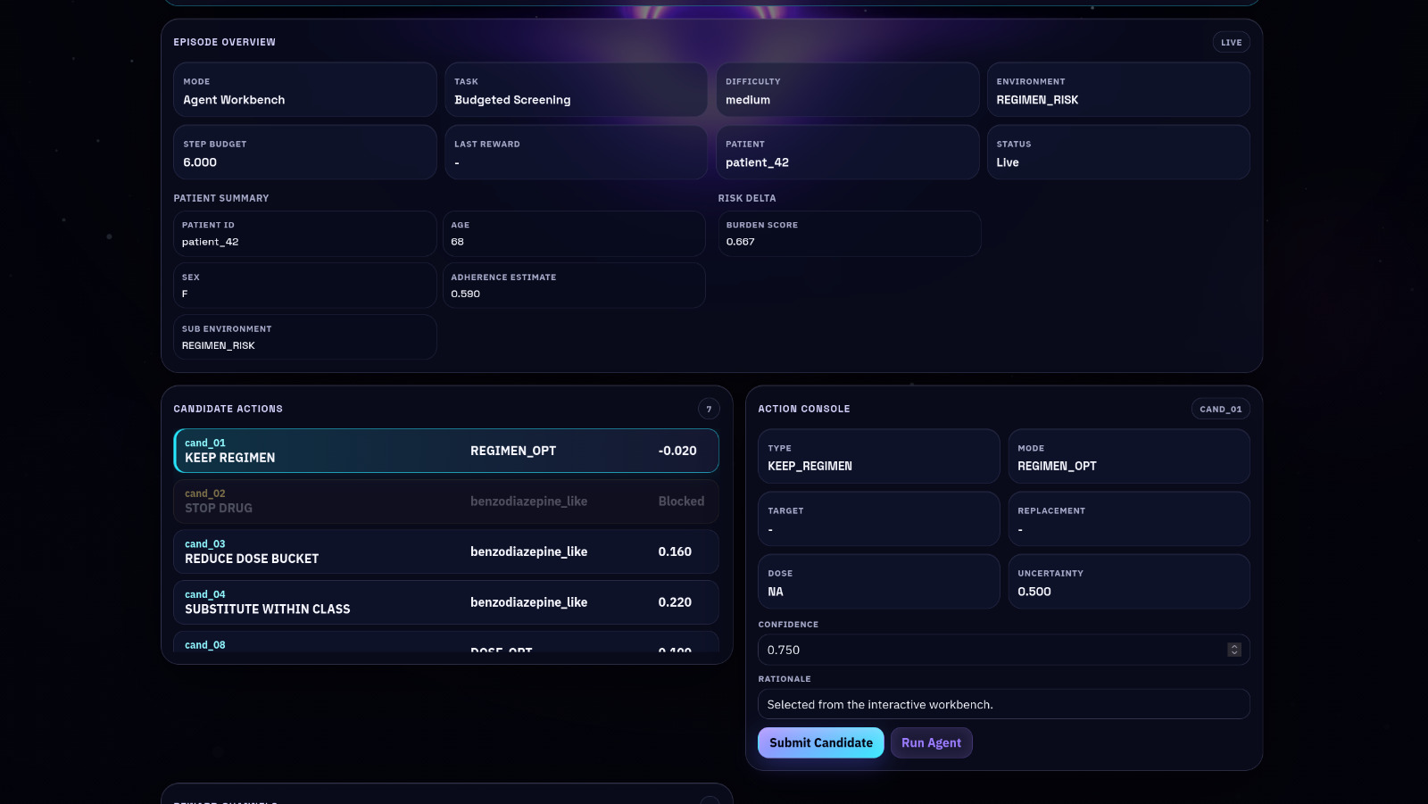The width and height of the screenshot is (1428, 804).
Task: Click the -0.020 score on cand_01
Action: pos(677,451)
